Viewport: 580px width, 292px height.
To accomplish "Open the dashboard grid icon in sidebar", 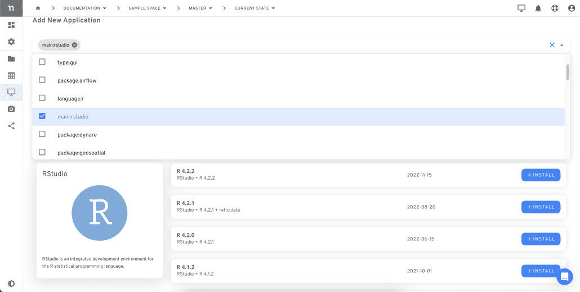I will click(11, 25).
